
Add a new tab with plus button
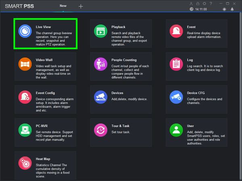81,6
